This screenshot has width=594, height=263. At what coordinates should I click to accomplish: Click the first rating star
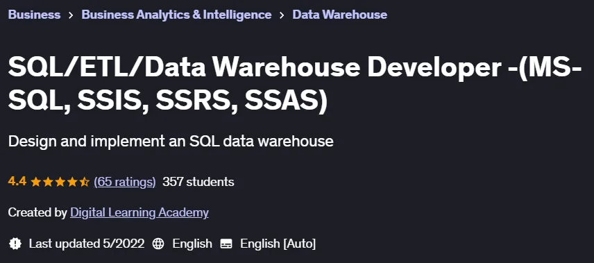click(x=36, y=182)
